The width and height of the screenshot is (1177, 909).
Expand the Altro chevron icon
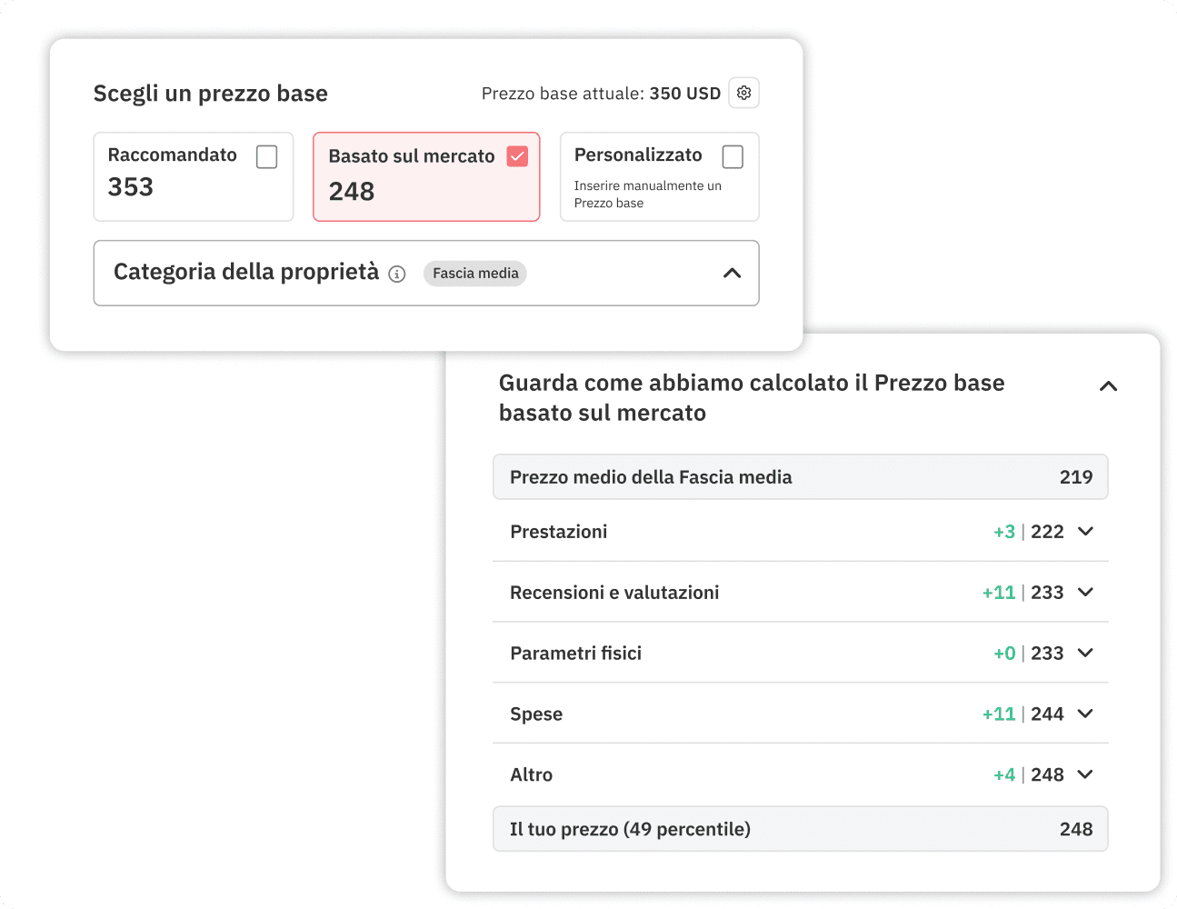(1085, 774)
